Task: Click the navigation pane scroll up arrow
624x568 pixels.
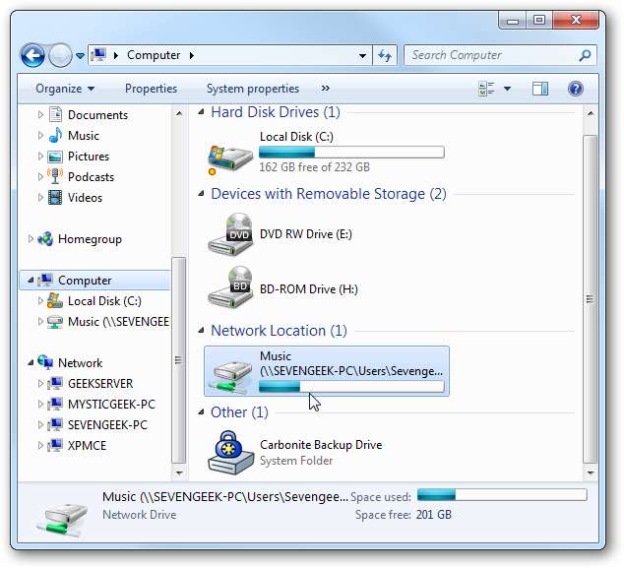Action: point(179,114)
